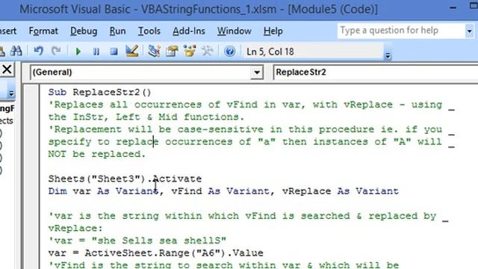Viewport: 478px width, 269px height.
Task: Click the Type a question for help field
Action: click(401, 31)
